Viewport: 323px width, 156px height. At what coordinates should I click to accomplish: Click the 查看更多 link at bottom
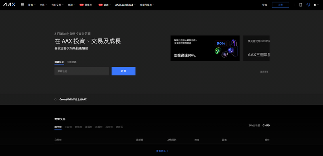pyautogui.click(x=162, y=151)
